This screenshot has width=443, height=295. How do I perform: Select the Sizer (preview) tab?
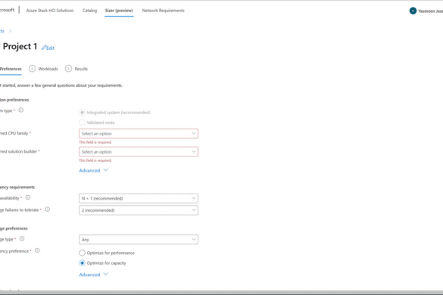click(x=119, y=11)
